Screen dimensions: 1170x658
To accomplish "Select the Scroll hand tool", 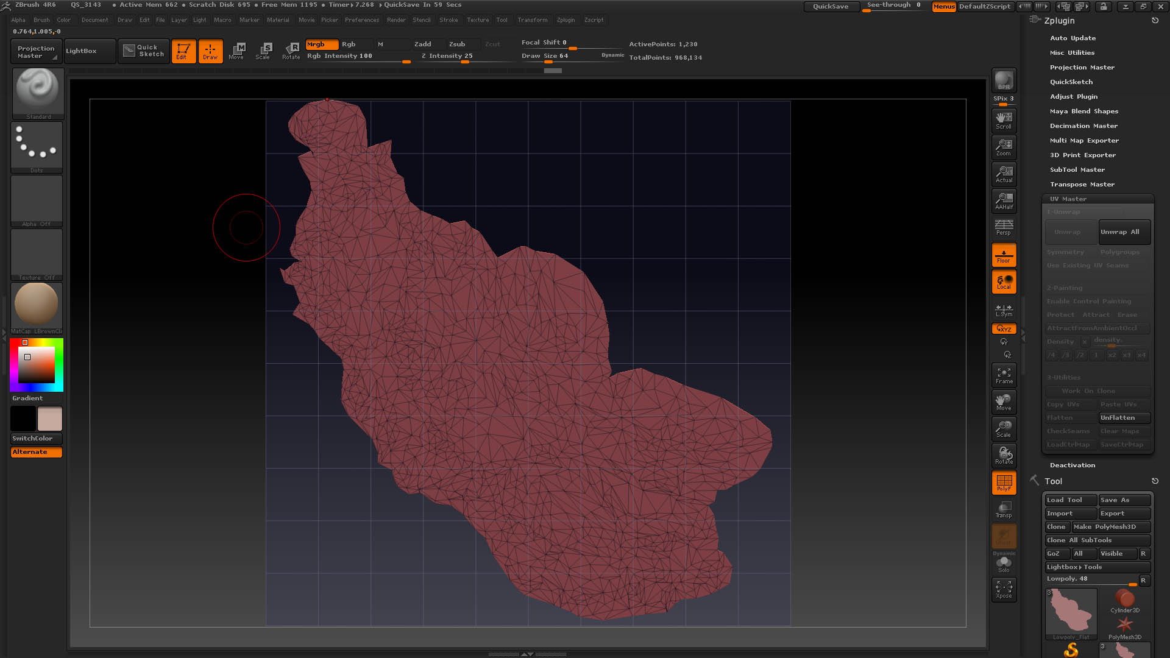I will click(1004, 120).
